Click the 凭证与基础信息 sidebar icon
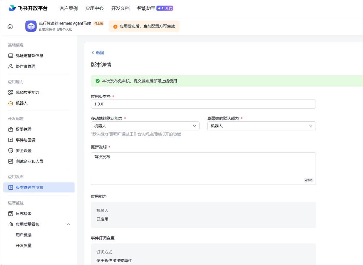The width and height of the screenshot is (363, 265). [11, 56]
